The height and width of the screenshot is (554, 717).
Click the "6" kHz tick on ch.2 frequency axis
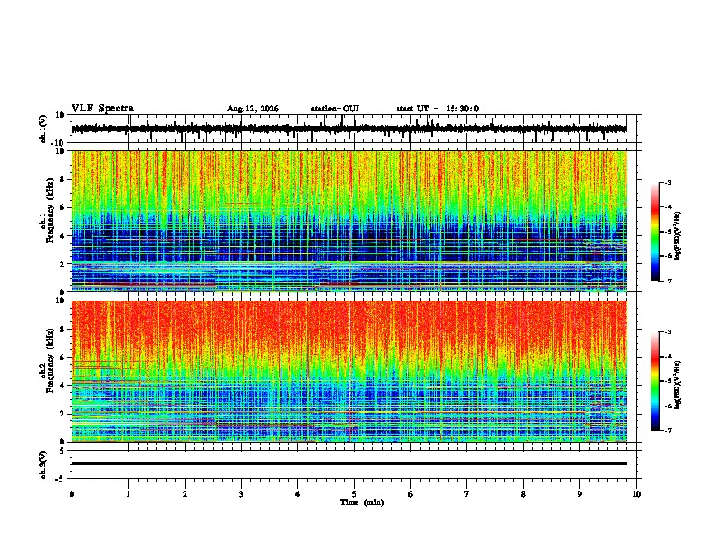click(x=63, y=357)
